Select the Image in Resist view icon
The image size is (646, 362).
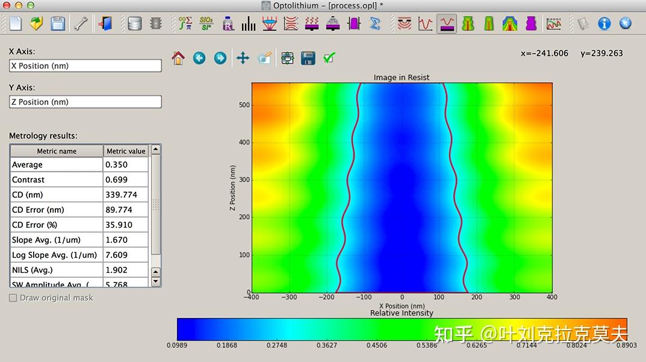[447, 23]
